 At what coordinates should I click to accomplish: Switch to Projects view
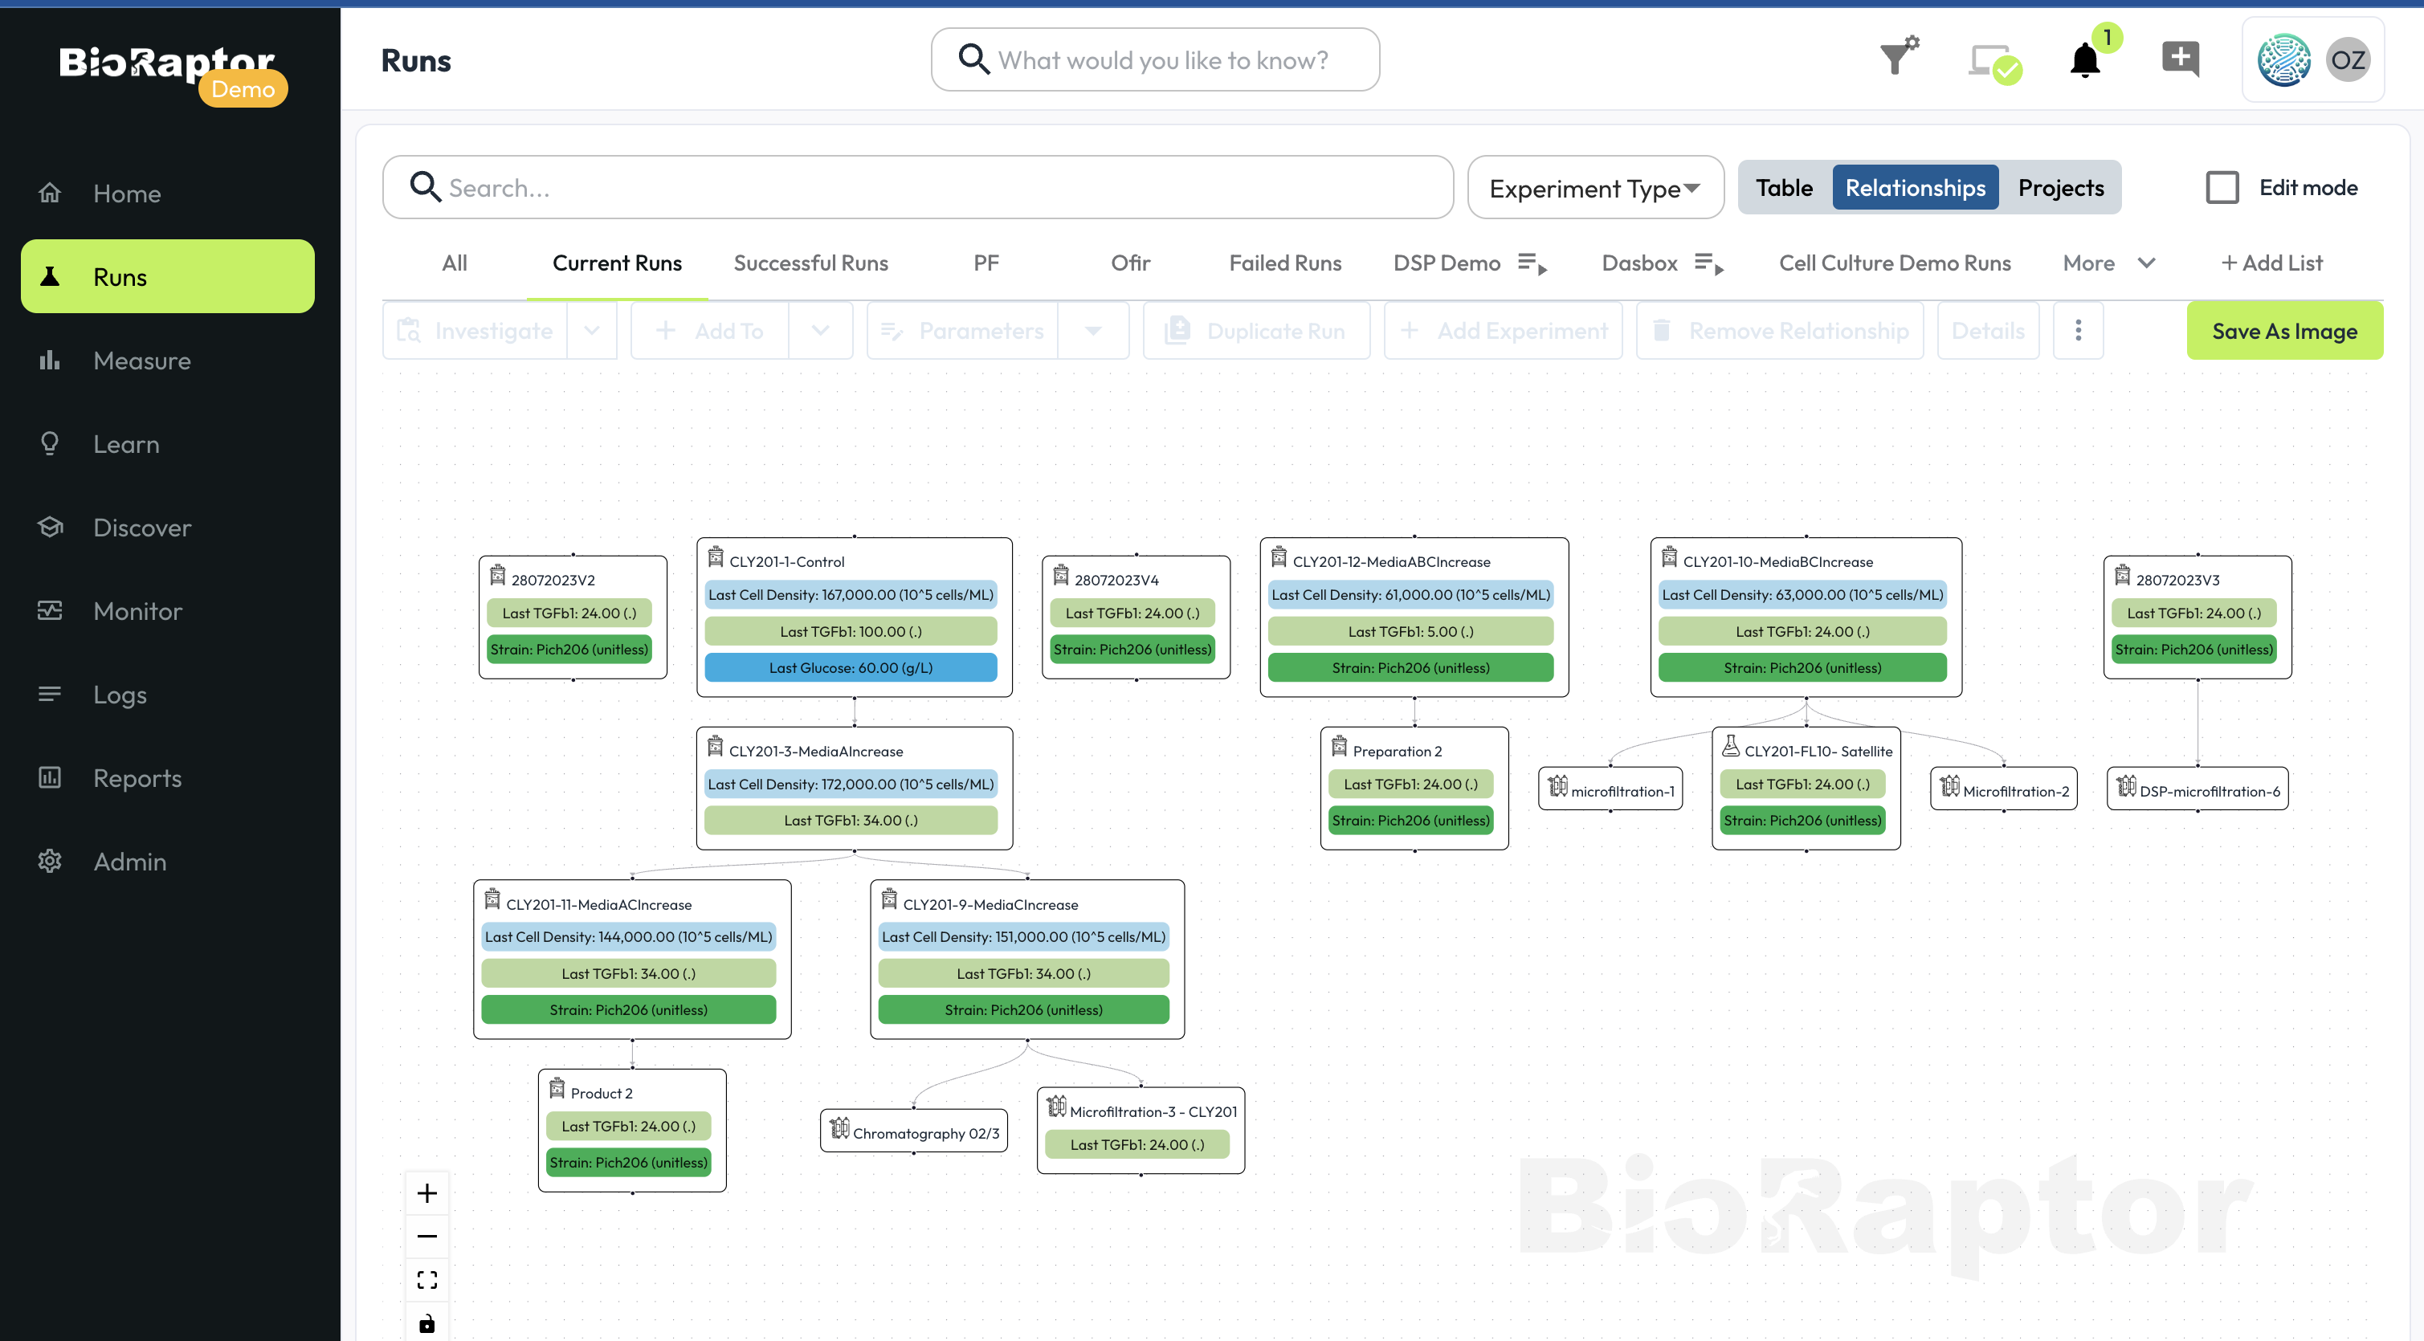(2060, 187)
